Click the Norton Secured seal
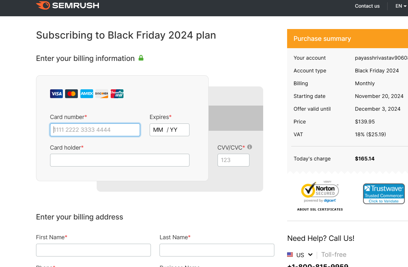Viewport: 408px width, 267px height. pyautogui.click(x=320, y=192)
